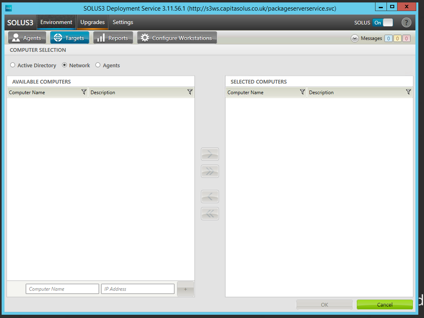
Task: Select the Active Directory radio button
Action: click(x=12, y=65)
